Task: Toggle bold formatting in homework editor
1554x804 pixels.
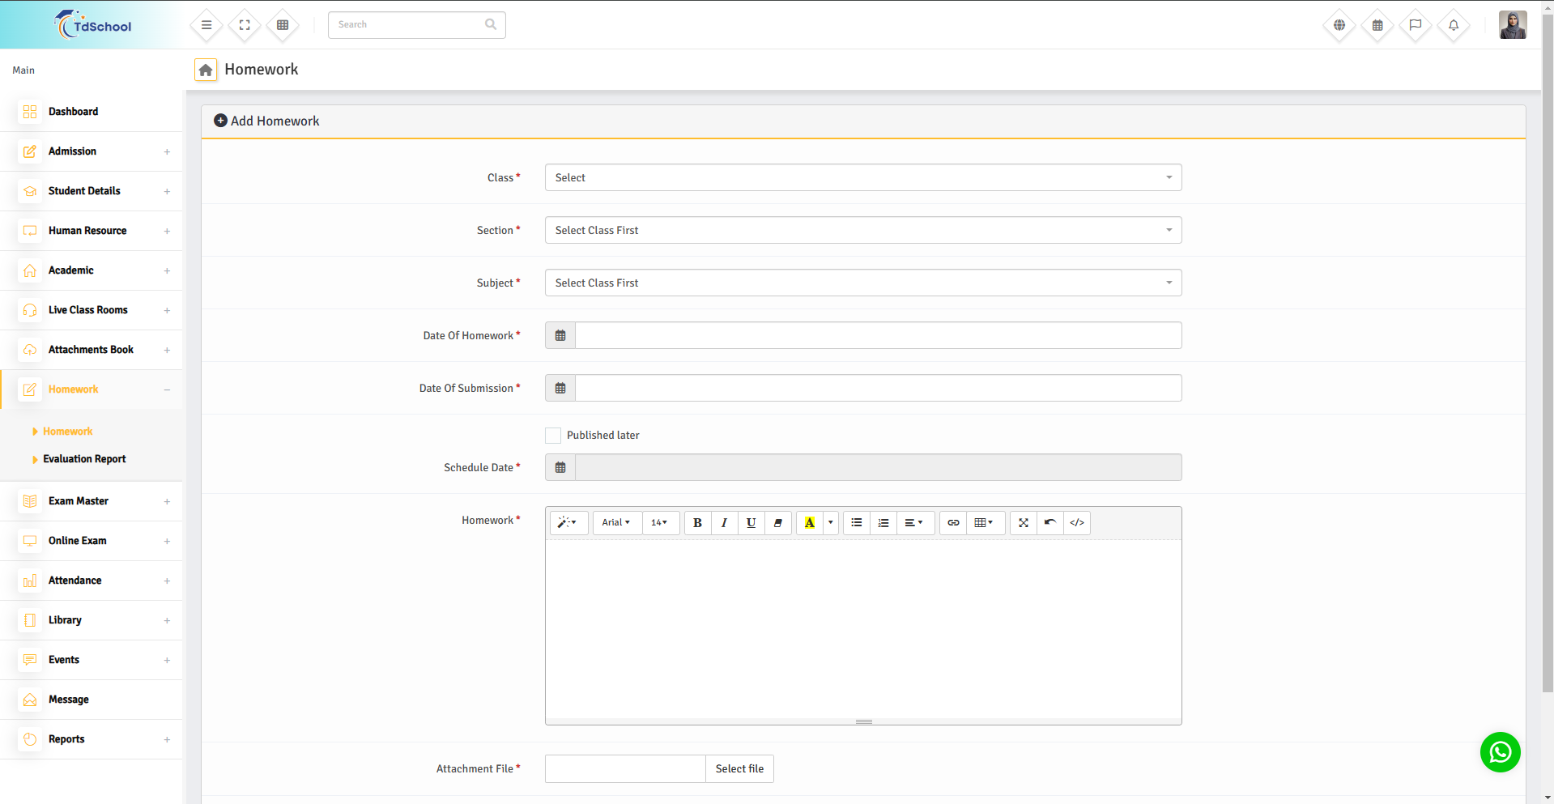Action: tap(697, 523)
